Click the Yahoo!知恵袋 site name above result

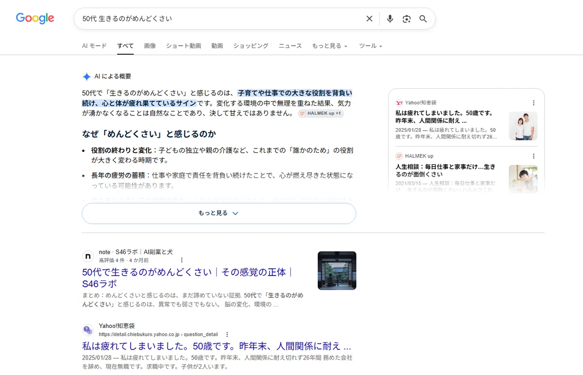117,326
